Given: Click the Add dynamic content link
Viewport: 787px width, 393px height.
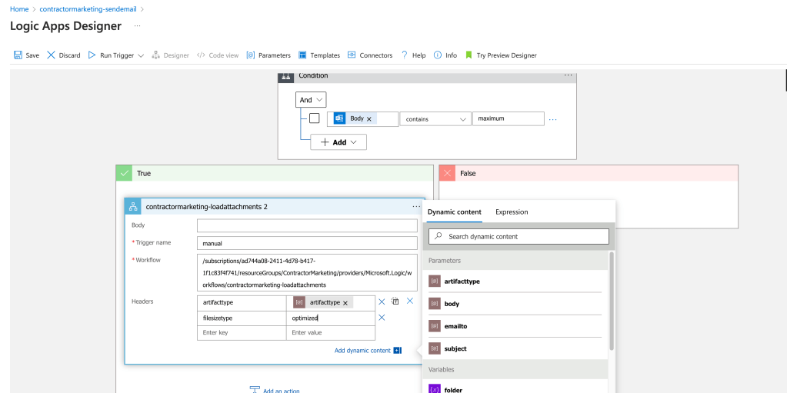Looking at the screenshot, I should pos(362,351).
